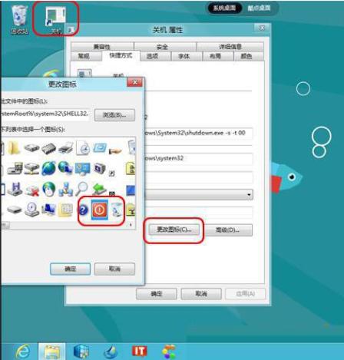Choose the magnifying glass search icon
Viewport: 344px width, 360px height.
(x=82, y=189)
